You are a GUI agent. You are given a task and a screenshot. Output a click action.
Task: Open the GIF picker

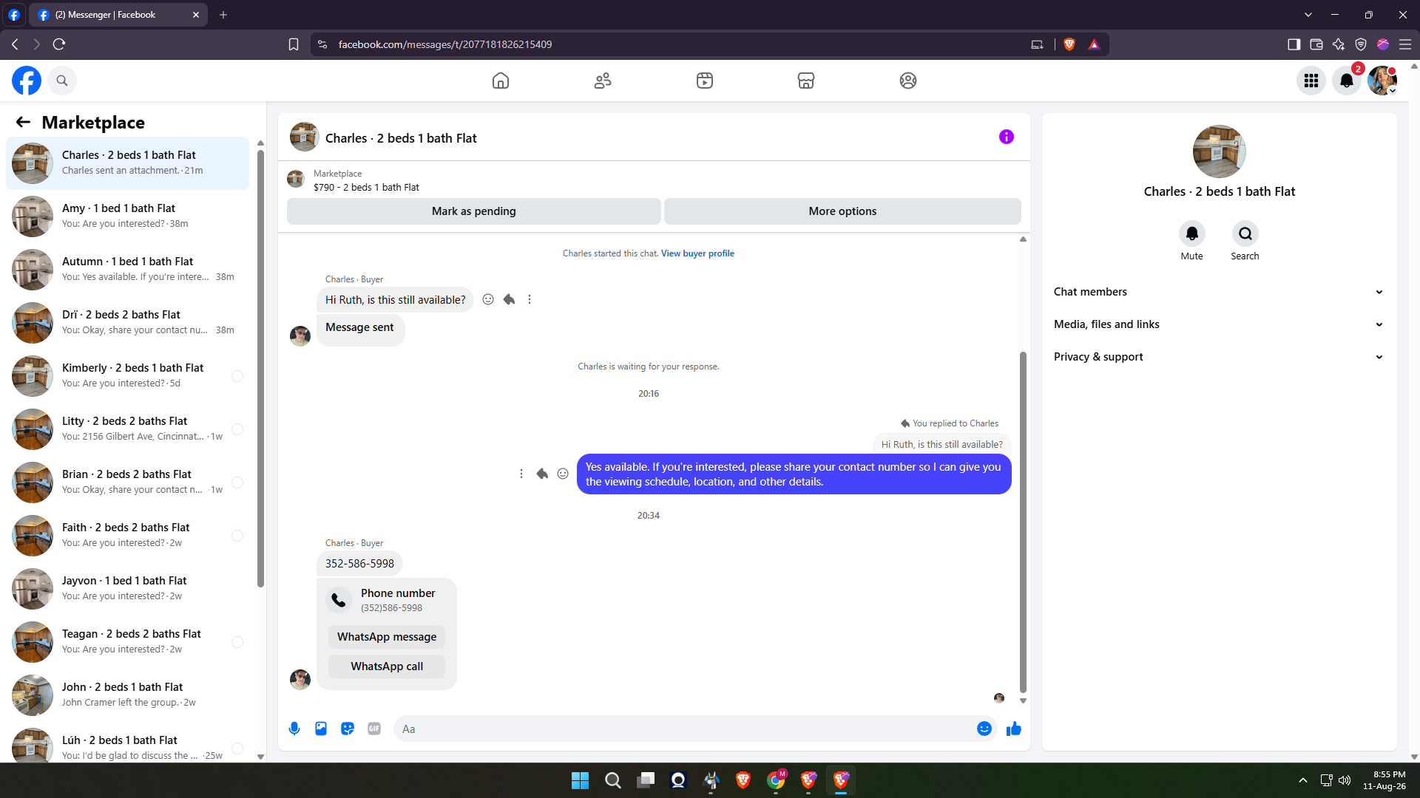coord(374,729)
